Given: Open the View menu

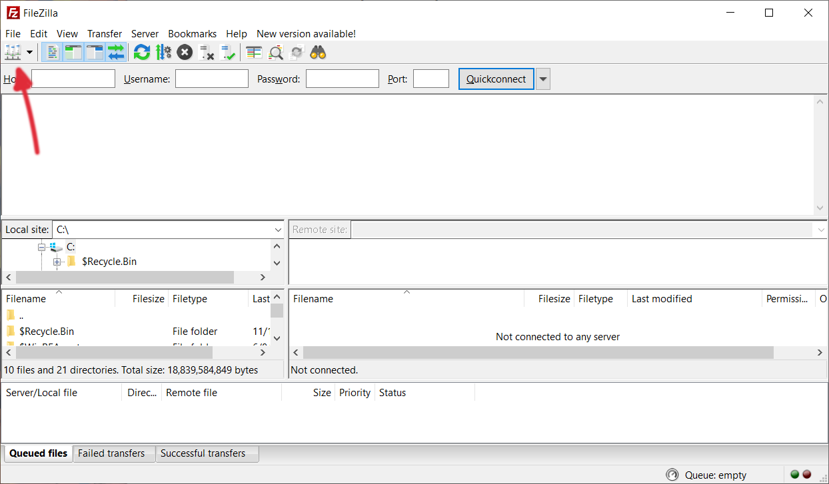Looking at the screenshot, I should (67, 33).
